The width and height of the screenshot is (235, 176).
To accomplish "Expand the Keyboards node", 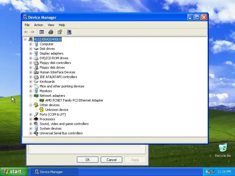I will pos(31,82).
